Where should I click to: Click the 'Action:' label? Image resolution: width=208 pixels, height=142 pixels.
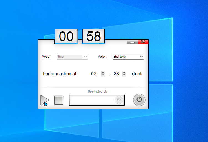[103, 57]
